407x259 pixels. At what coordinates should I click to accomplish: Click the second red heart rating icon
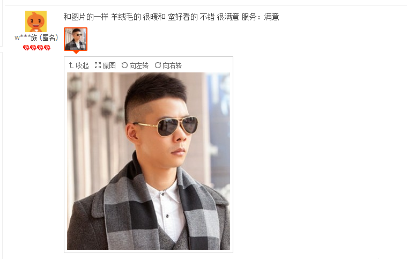click(33, 48)
